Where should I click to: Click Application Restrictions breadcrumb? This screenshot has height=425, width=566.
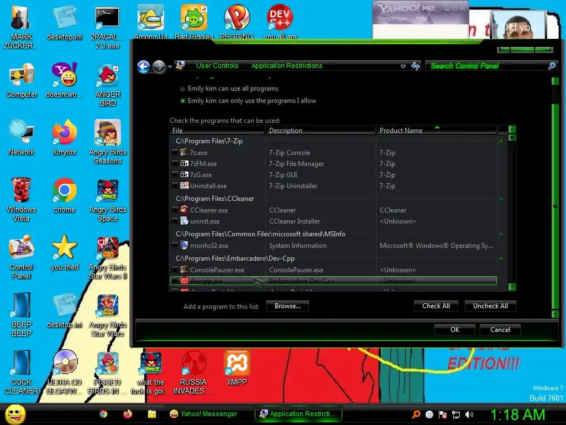coord(287,66)
